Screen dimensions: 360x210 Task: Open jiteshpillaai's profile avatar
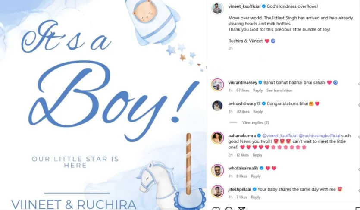coord(217,191)
